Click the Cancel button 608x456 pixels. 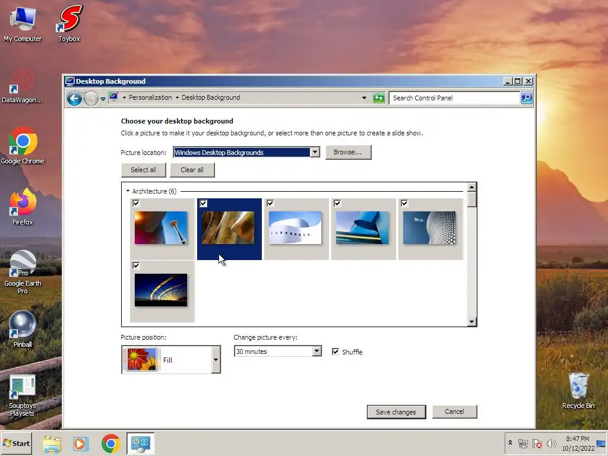pos(454,411)
